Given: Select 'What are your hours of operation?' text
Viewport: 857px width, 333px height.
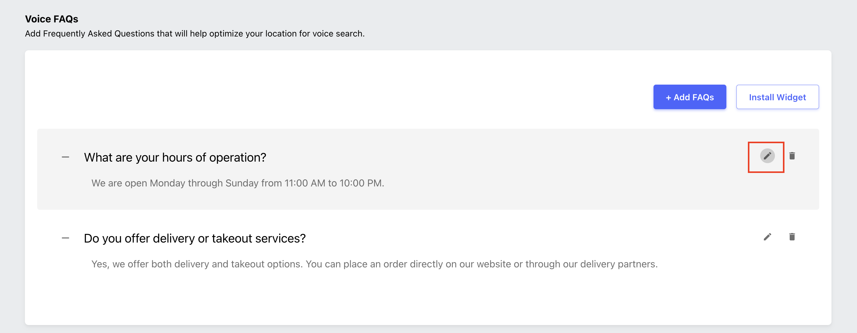Looking at the screenshot, I should pos(175,157).
